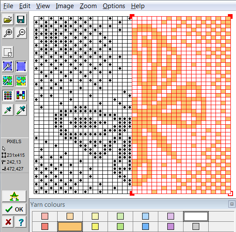Select the light peach yarn colour

click(70, 216)
